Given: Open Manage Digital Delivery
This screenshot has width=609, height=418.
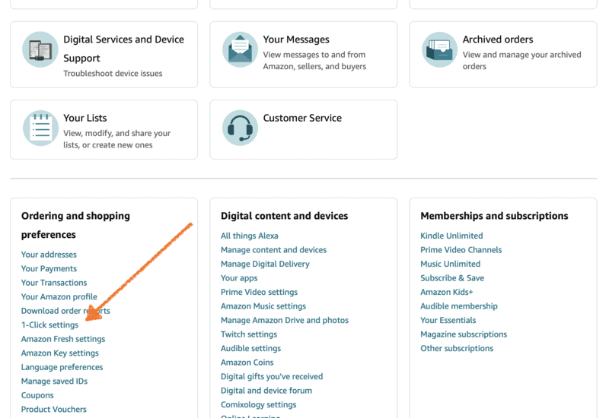Looking at the screenshot, I should (x=265, y=264).
